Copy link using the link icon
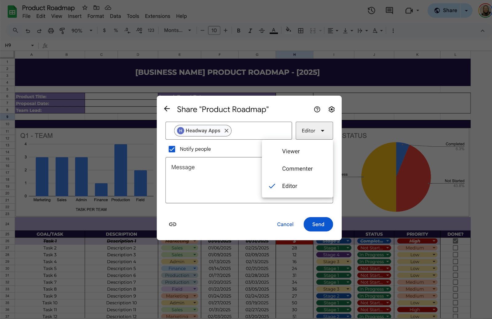 (x=173, y=224)
